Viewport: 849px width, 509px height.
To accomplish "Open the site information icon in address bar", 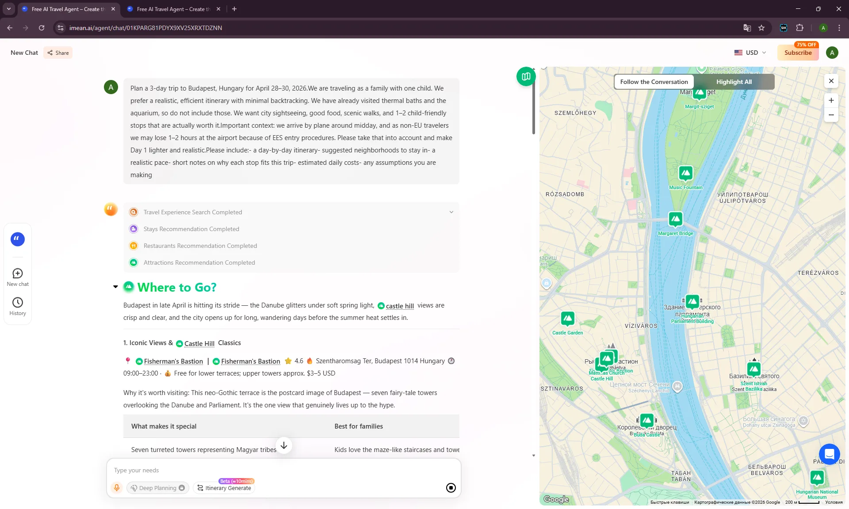I will (x=61, y=28).
